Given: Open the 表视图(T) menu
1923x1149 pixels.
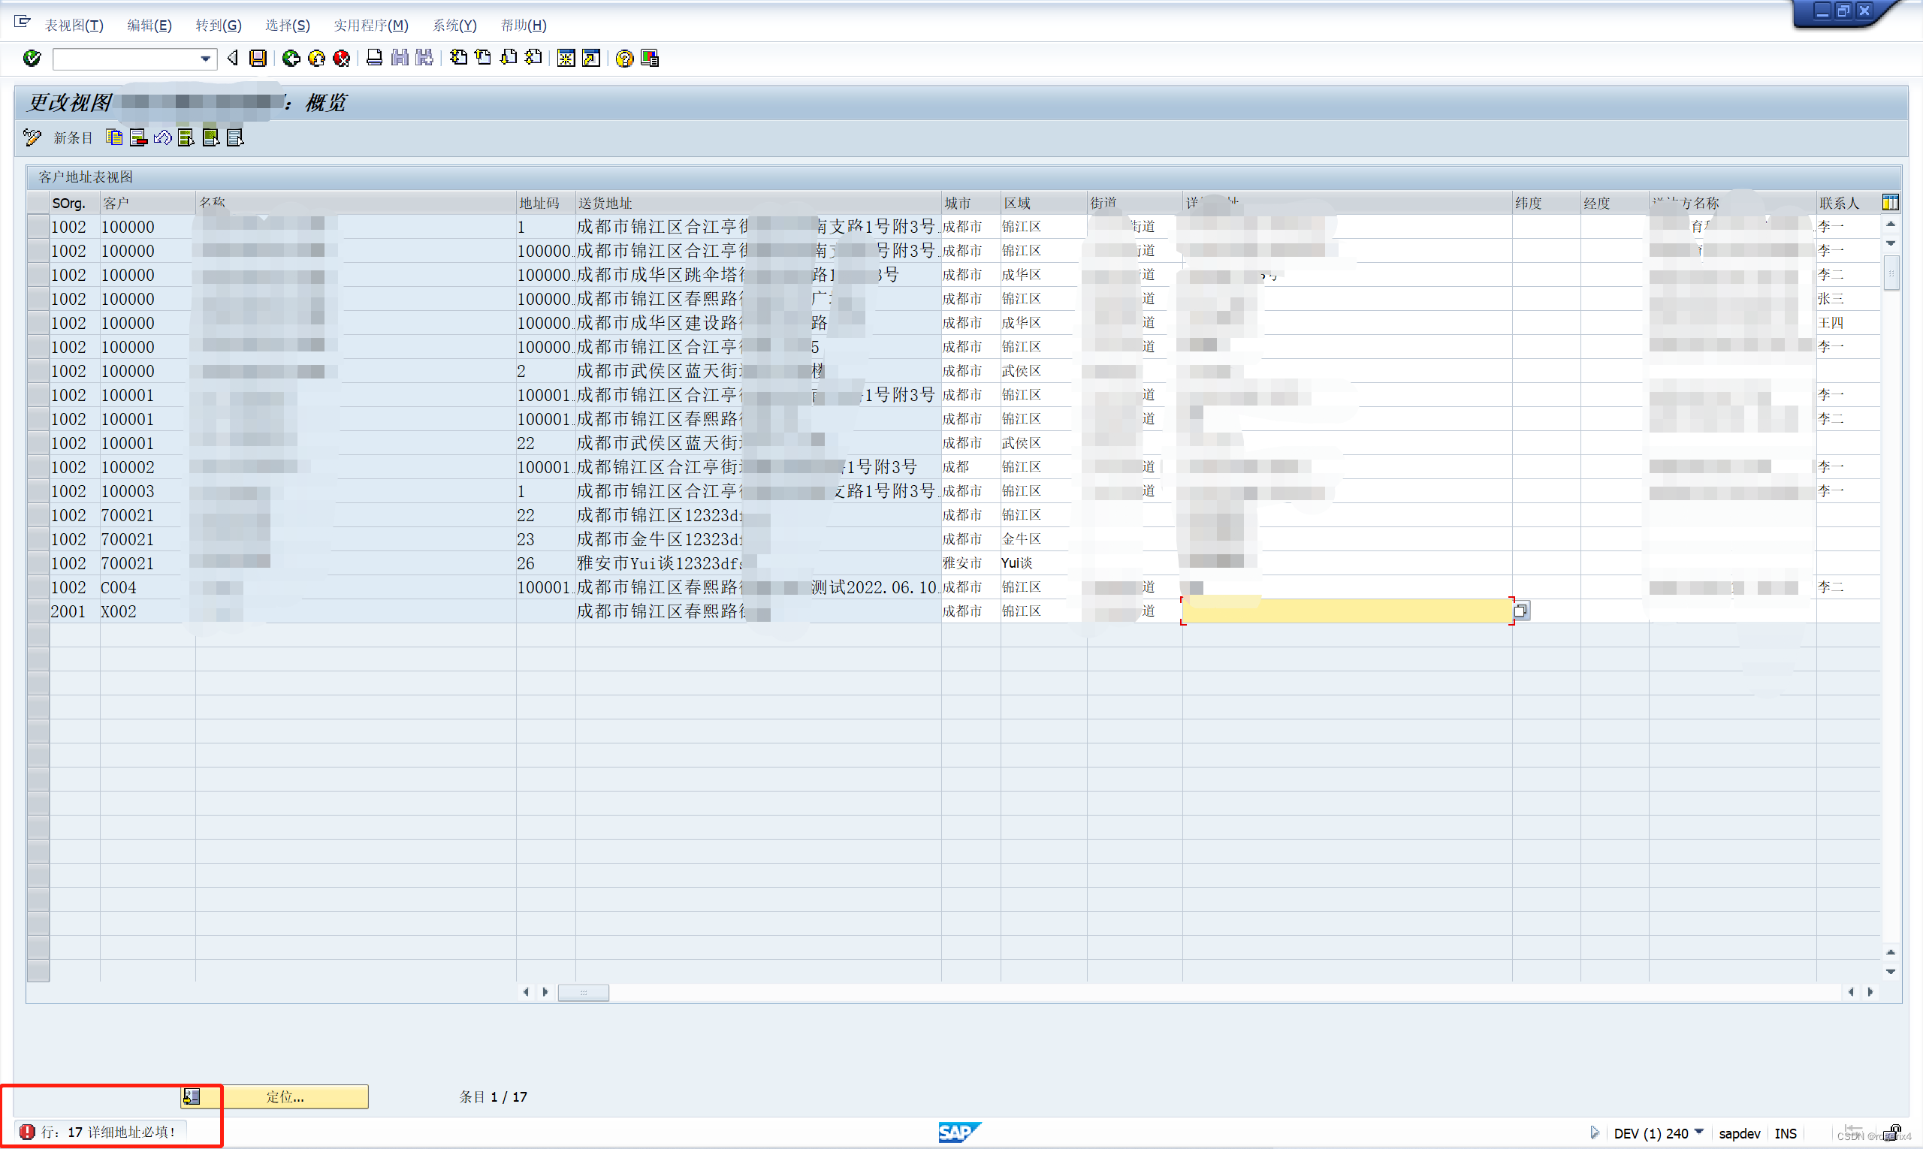Looking at the screenshot, I should coord(74,26).
